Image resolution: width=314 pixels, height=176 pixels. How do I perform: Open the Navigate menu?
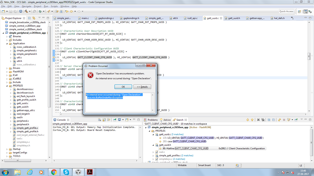pyautogui.click(x=27, y=6)
